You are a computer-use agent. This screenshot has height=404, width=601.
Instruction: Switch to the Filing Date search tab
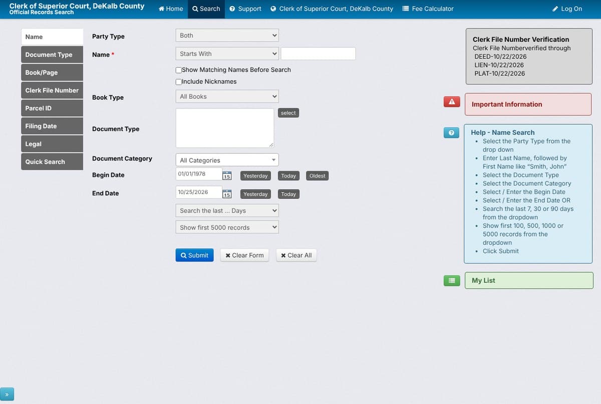[52, 126]
